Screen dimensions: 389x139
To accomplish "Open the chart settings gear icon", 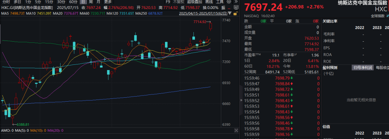I will pyautogui.click(x=229, y=1).
